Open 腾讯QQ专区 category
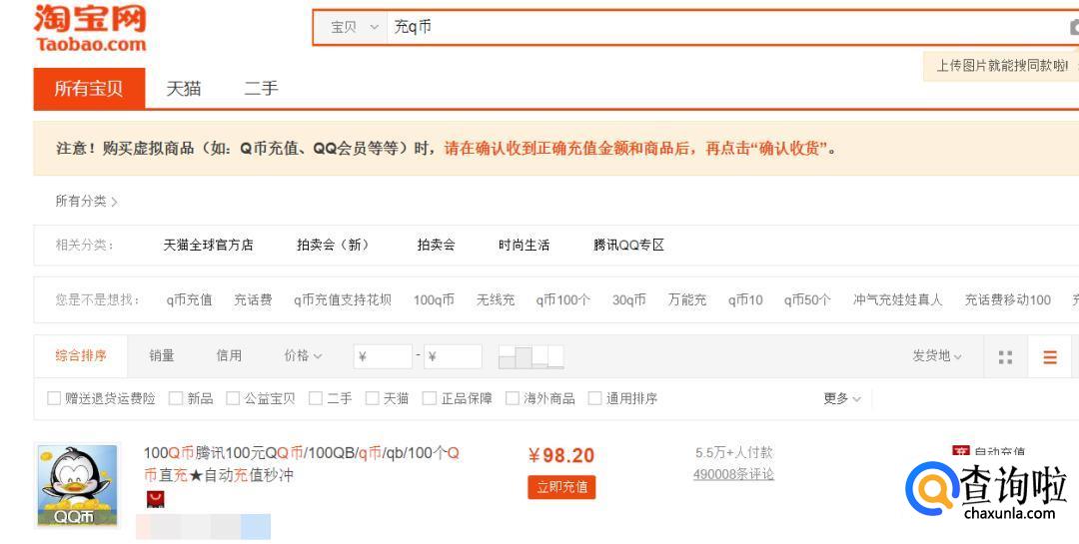1079x544 pixels. coord(628,245)
